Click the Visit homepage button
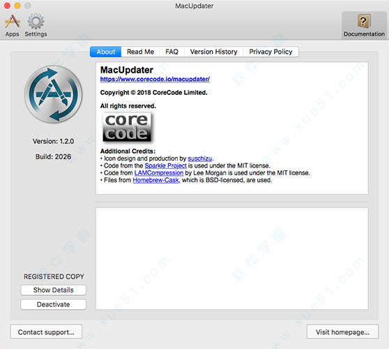The width and height of the screenshot is (389, 349). pyautogui.click(x=342, y=332)
